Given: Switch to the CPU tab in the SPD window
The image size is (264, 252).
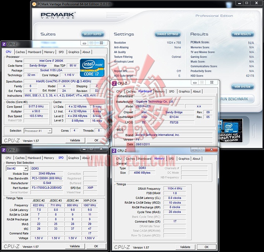Looking at the screenshot, I should [8, 158].
